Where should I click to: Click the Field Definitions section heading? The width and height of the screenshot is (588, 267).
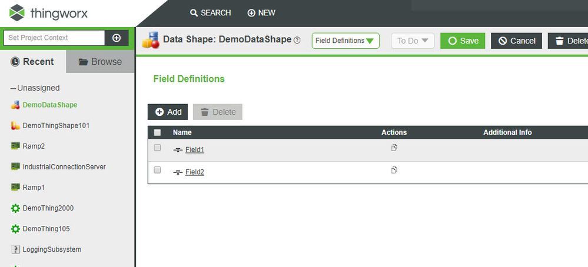pos(189,79)
